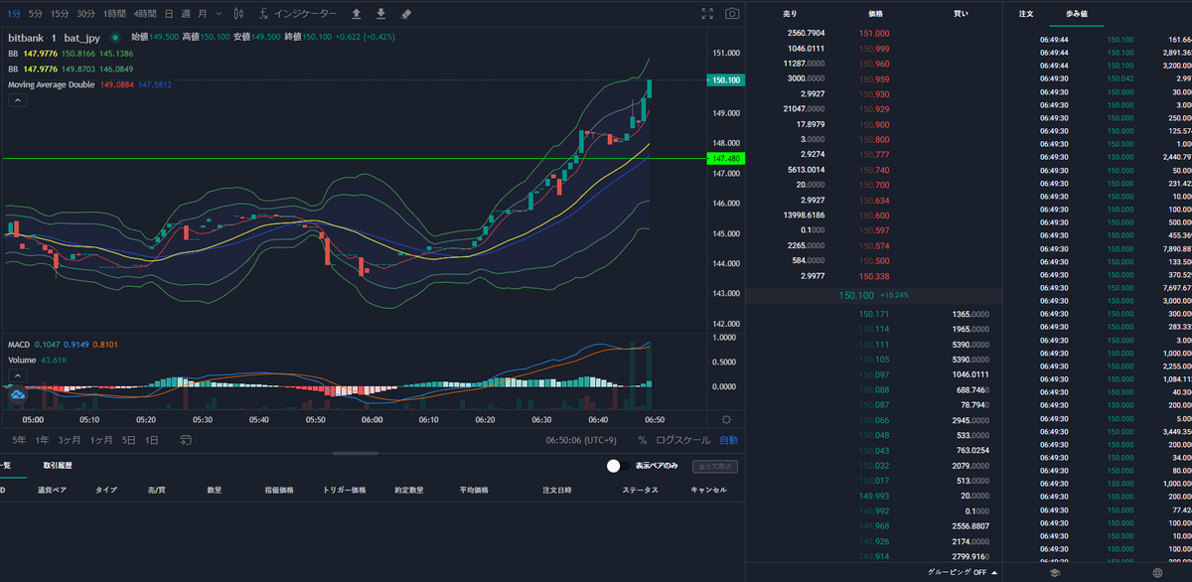Toggle ログスケール log scale
Viewport: 1192px width, 582px height.
coord(683,440)
